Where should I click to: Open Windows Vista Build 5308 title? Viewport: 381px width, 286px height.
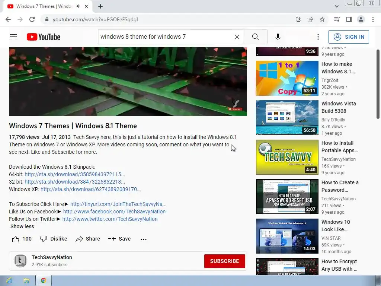click(x=339, y=107)
